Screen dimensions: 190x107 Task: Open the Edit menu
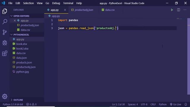tap(18, 3)
